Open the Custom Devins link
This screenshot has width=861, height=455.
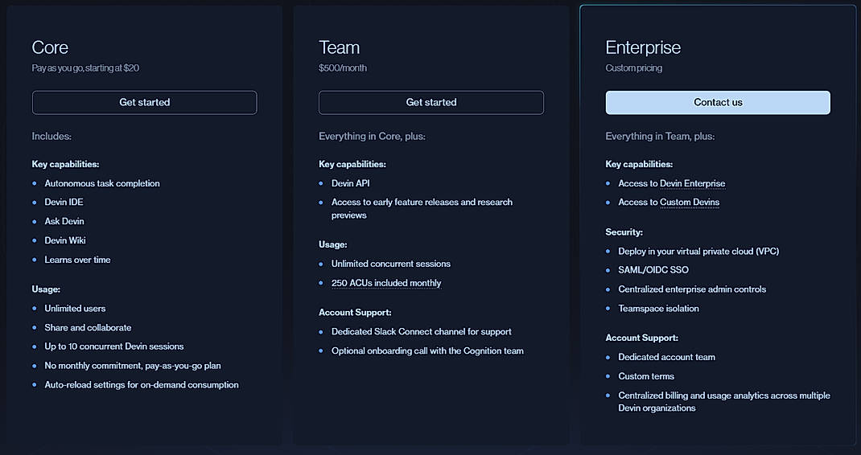click(689, 203)
